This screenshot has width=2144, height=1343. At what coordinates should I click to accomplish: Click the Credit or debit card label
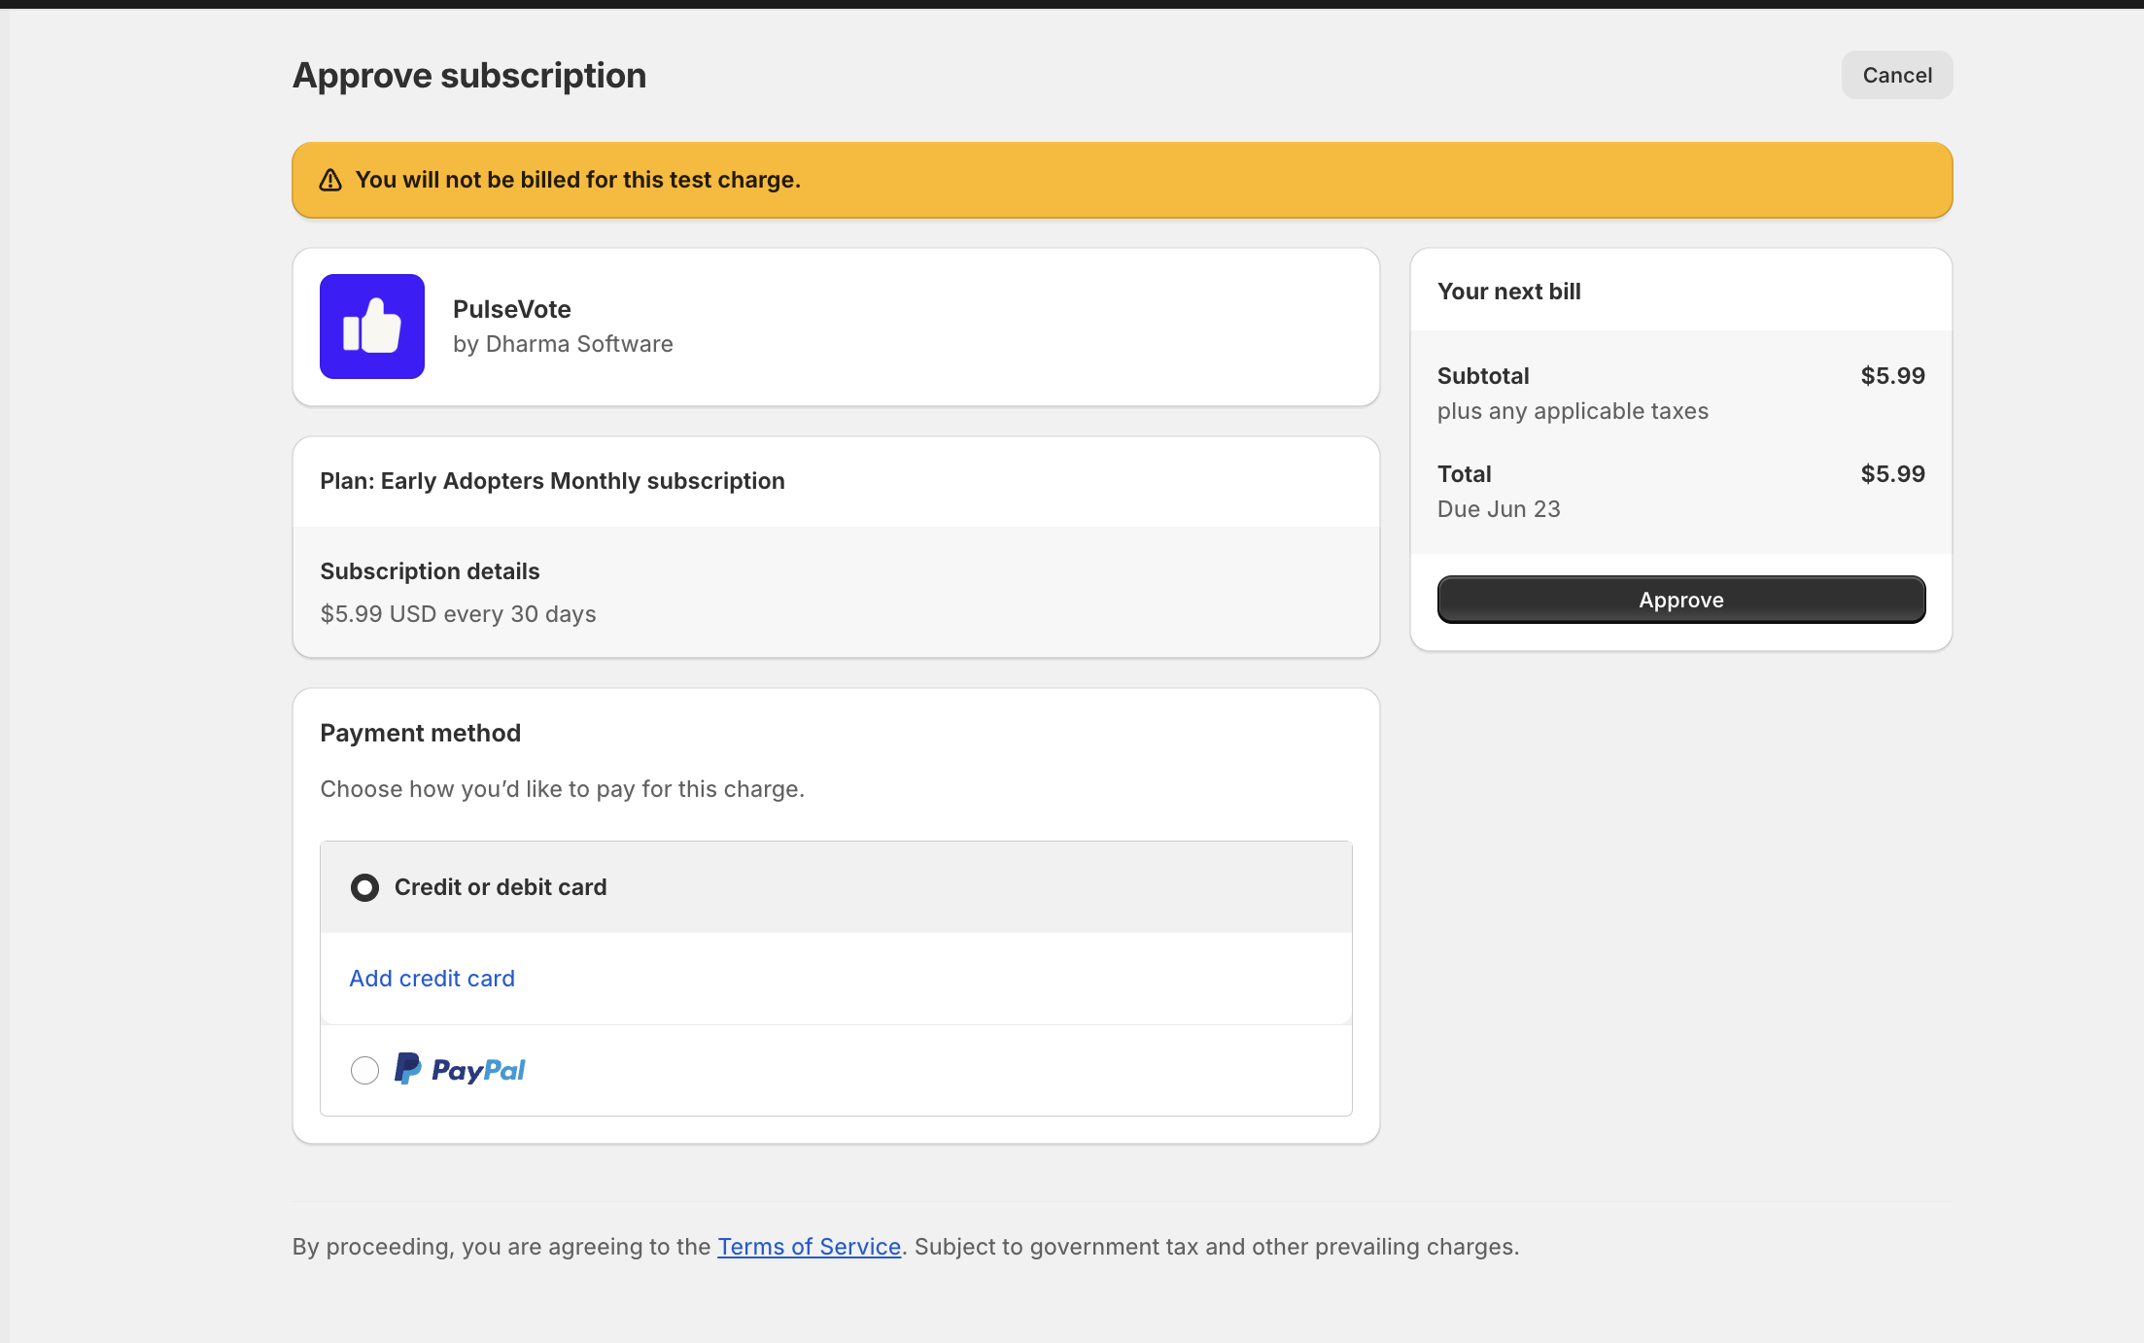pyautogui.click(x=500, y=887)
